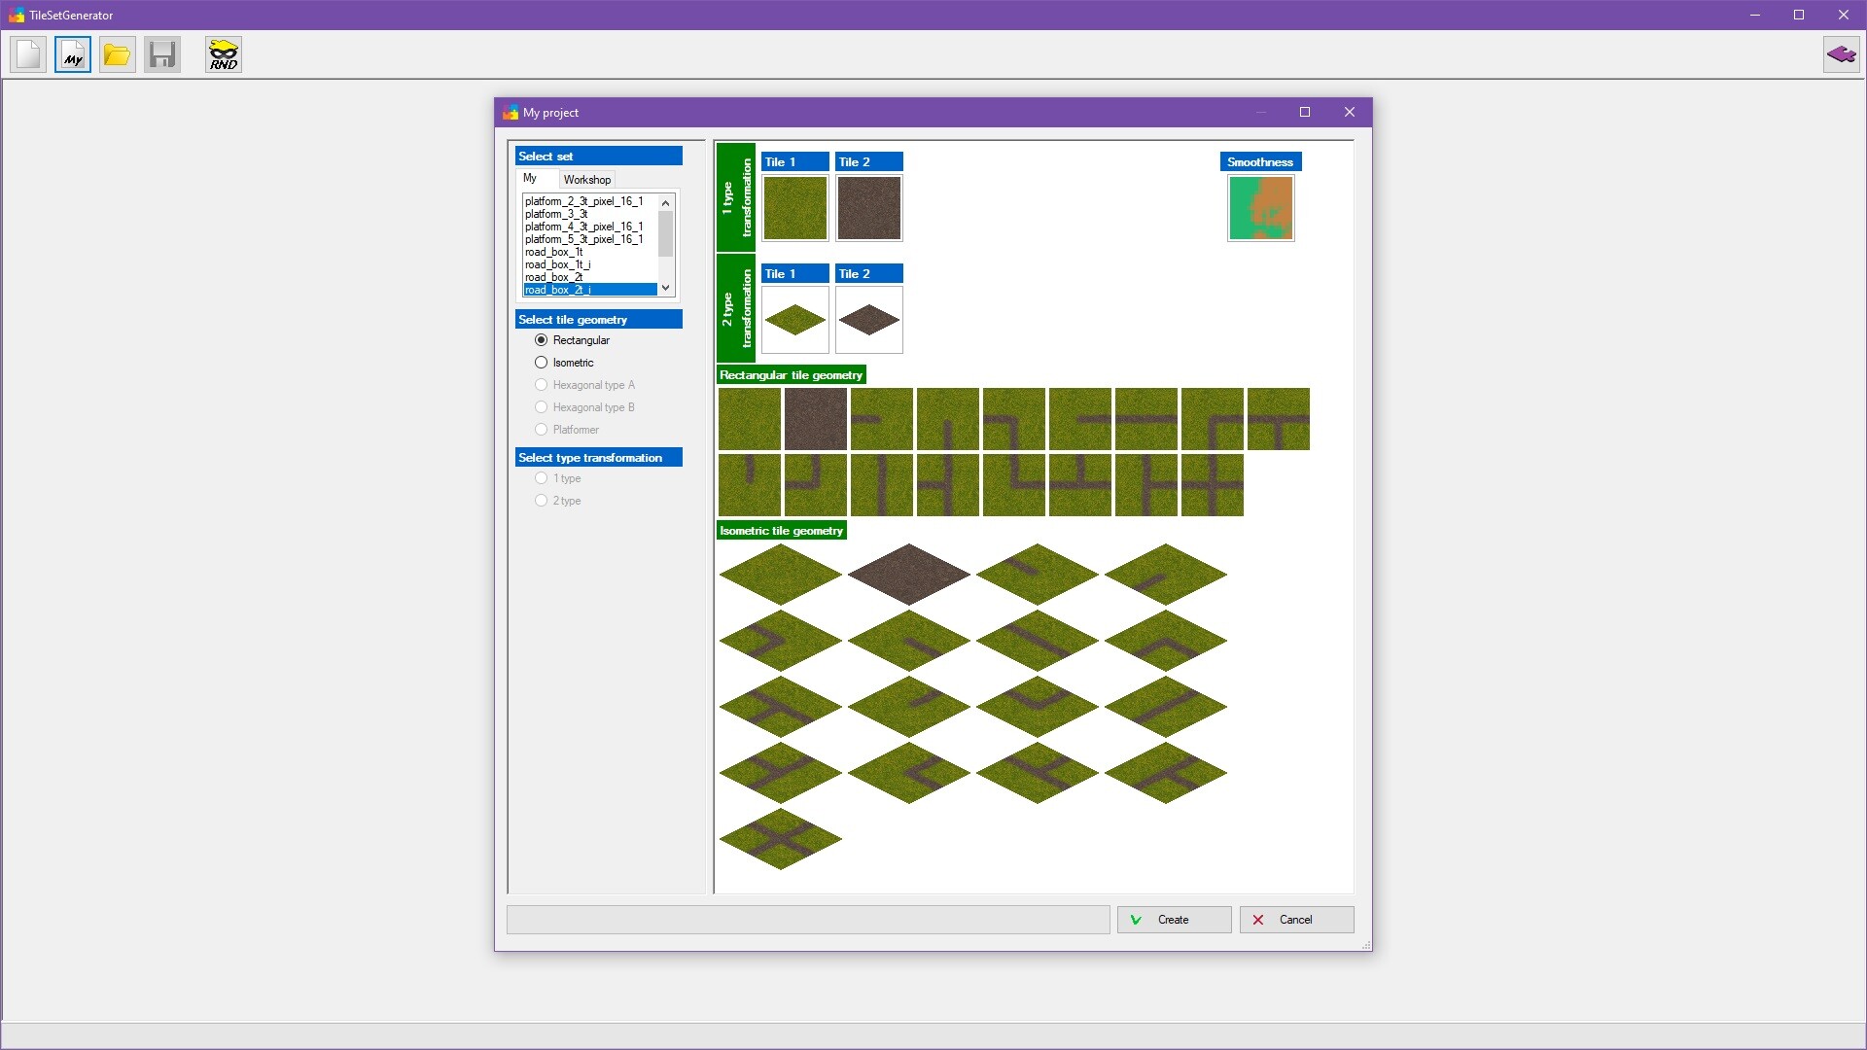Image resolution: width=1867 pixels, height=1050 pixels.
Task: Click the Create button
Action: tap(1173, 919)
